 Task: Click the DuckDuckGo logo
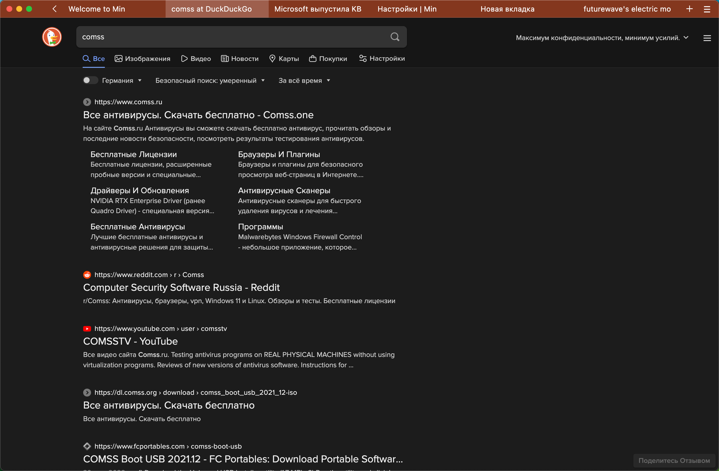click(x=52, y=37)
